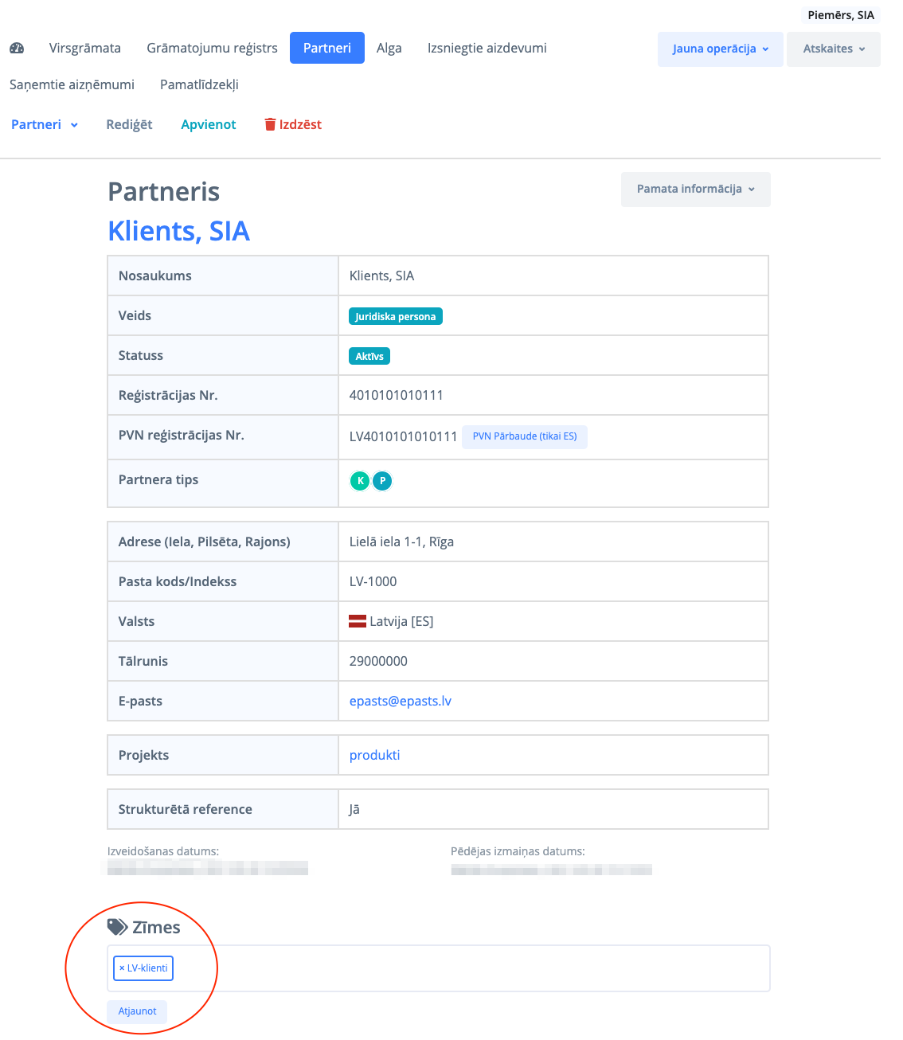Open the dashboard gauge icon
The image size is (903, 1040).
coord(17,48)
